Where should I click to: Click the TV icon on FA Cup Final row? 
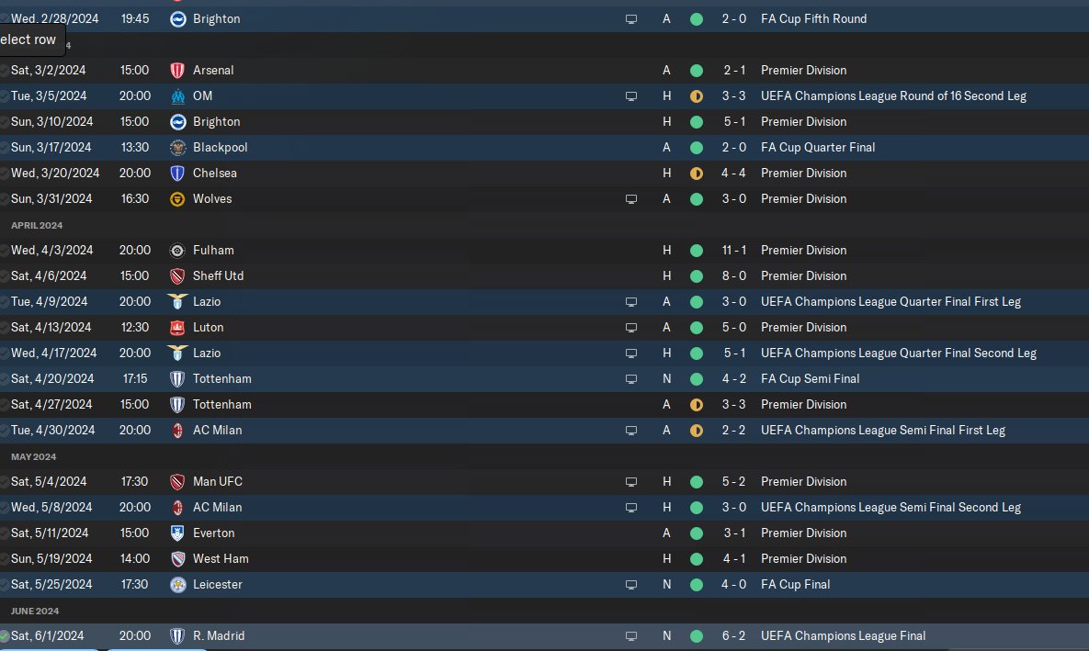(630, 585)
